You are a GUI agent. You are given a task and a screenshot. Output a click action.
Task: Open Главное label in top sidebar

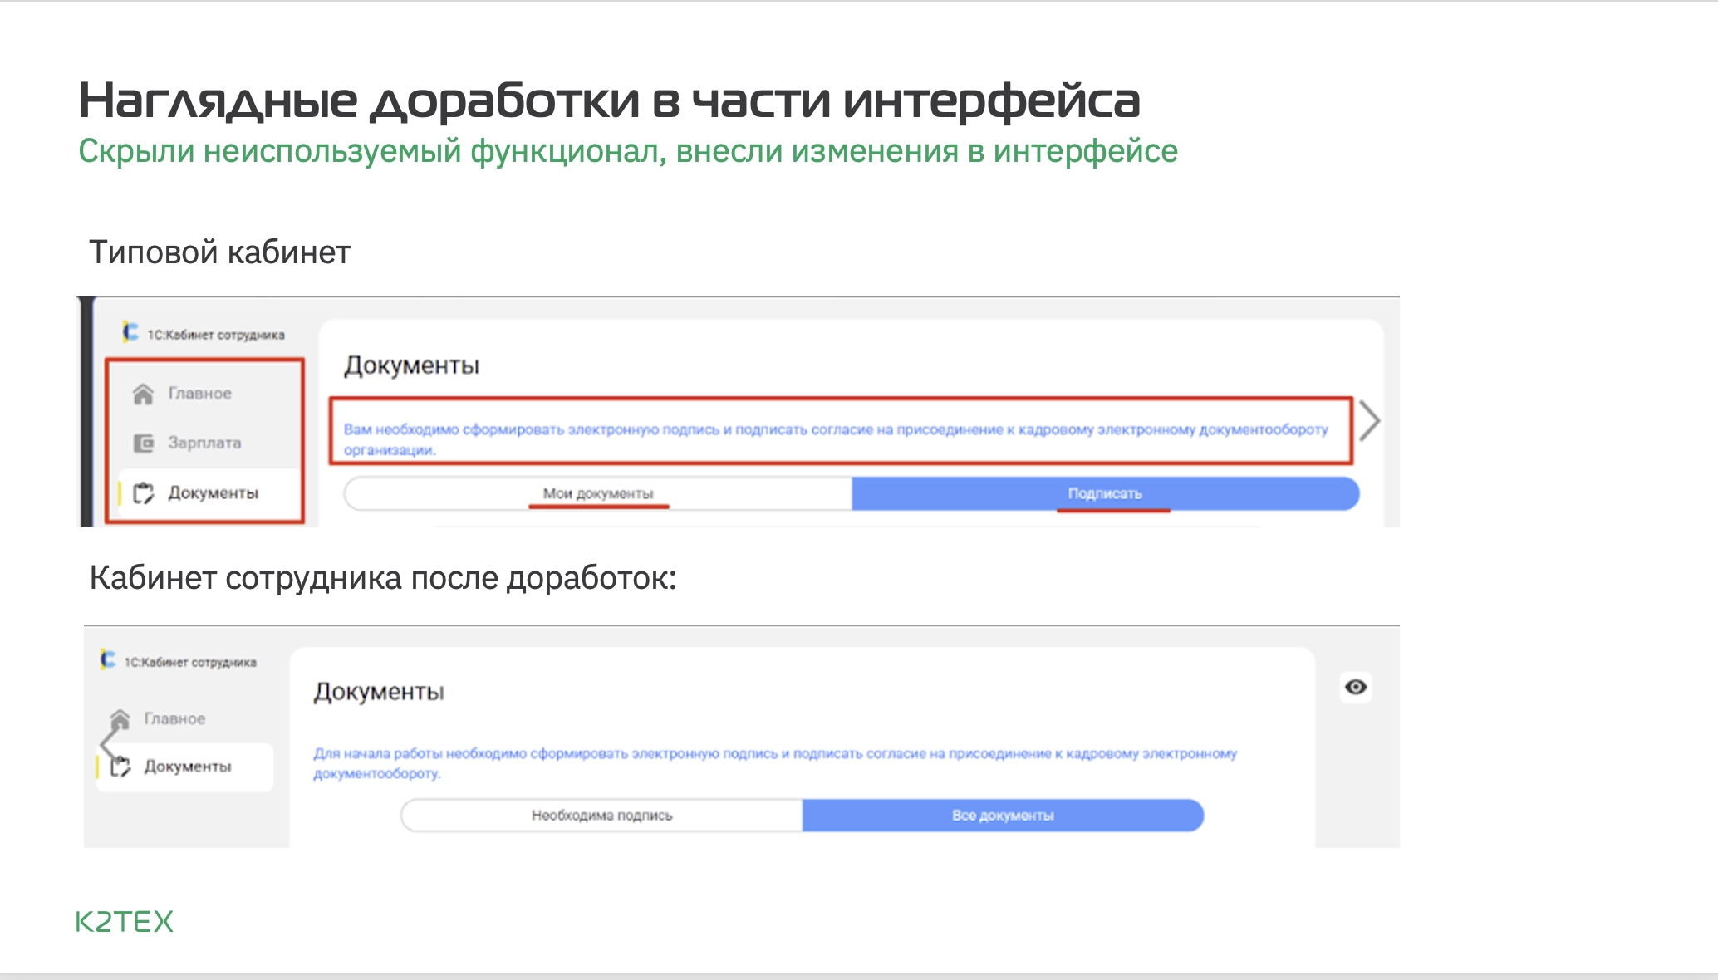coord(199,394)
